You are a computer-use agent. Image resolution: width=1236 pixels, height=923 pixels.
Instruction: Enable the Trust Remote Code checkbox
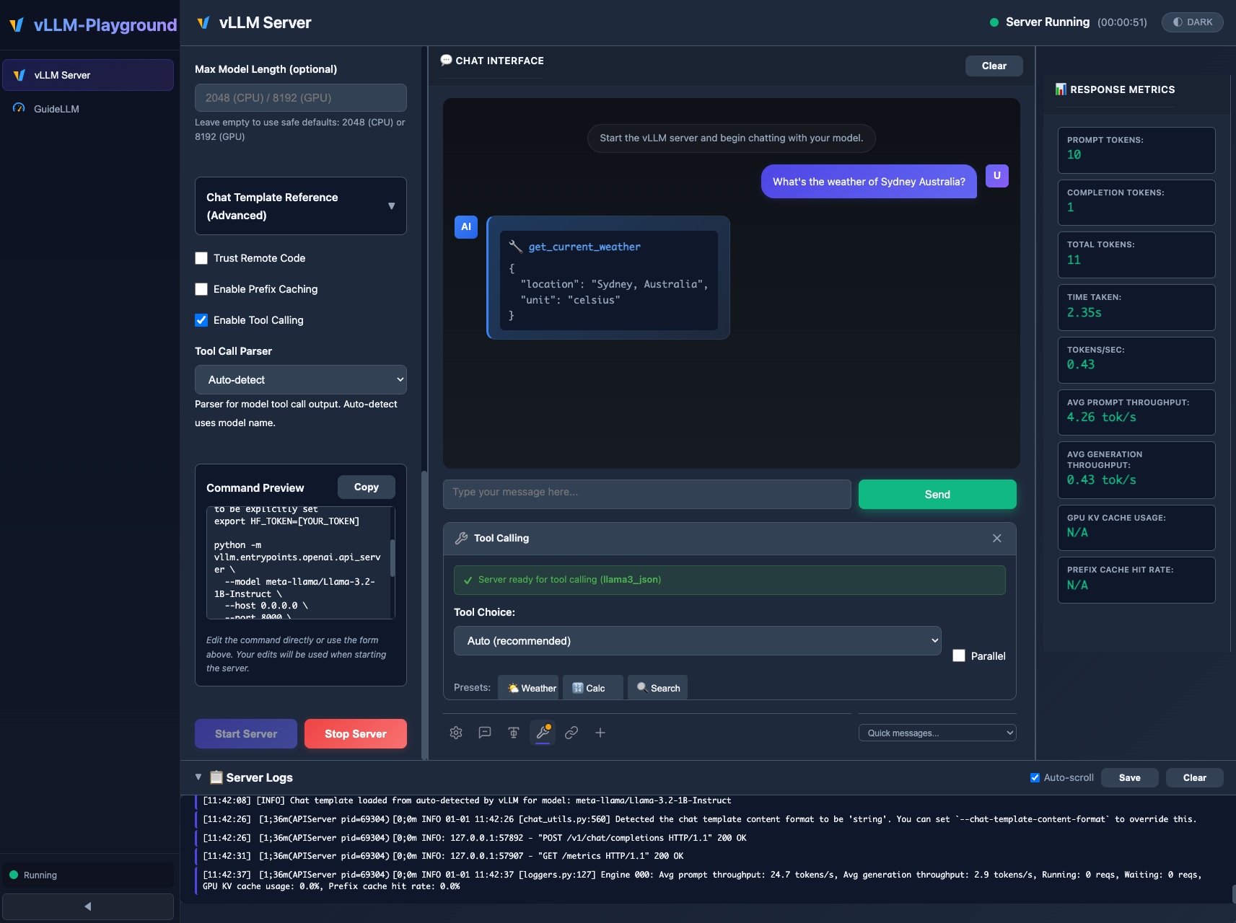click(x=201, y=258)
